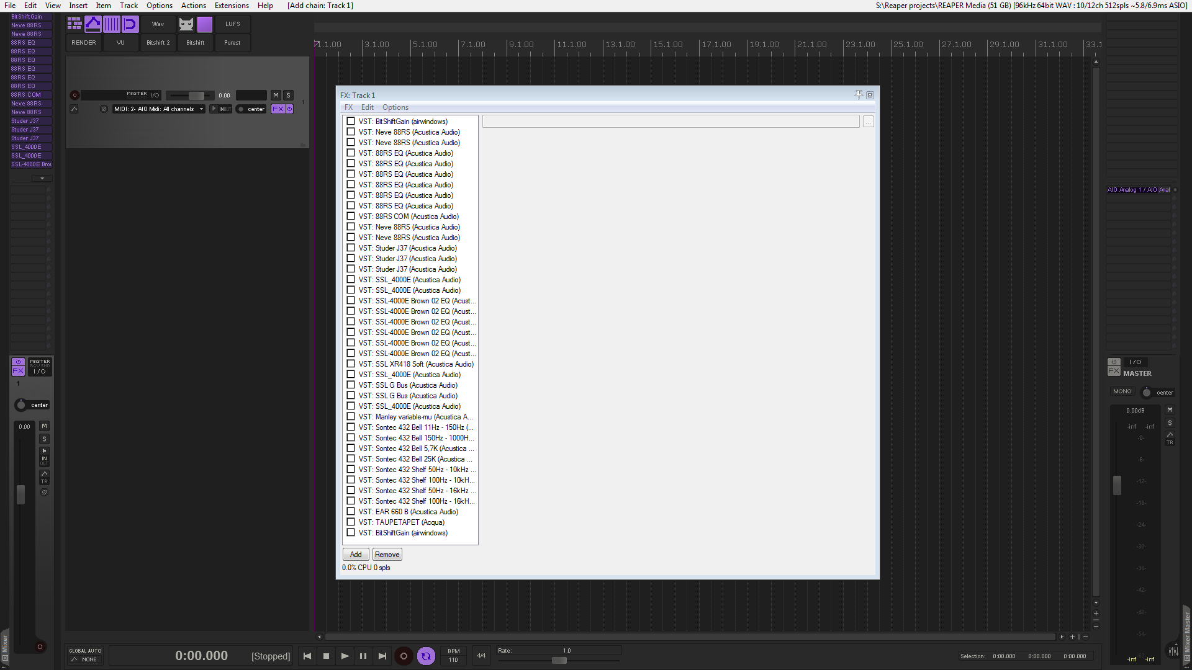
Task: Click the cat icon toolbar button
Action: 186,24
